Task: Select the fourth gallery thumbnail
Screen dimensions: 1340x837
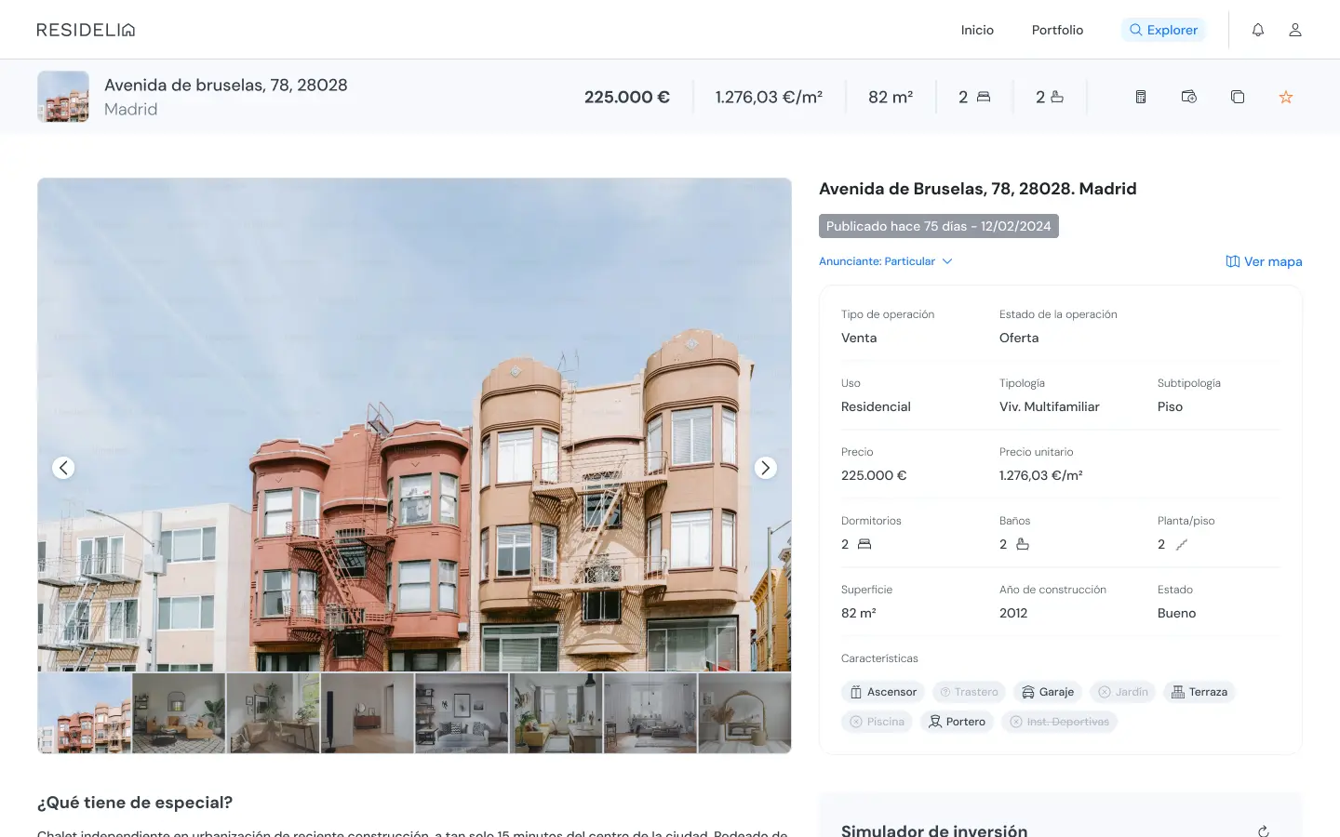Action: click(x=368, y=713)
